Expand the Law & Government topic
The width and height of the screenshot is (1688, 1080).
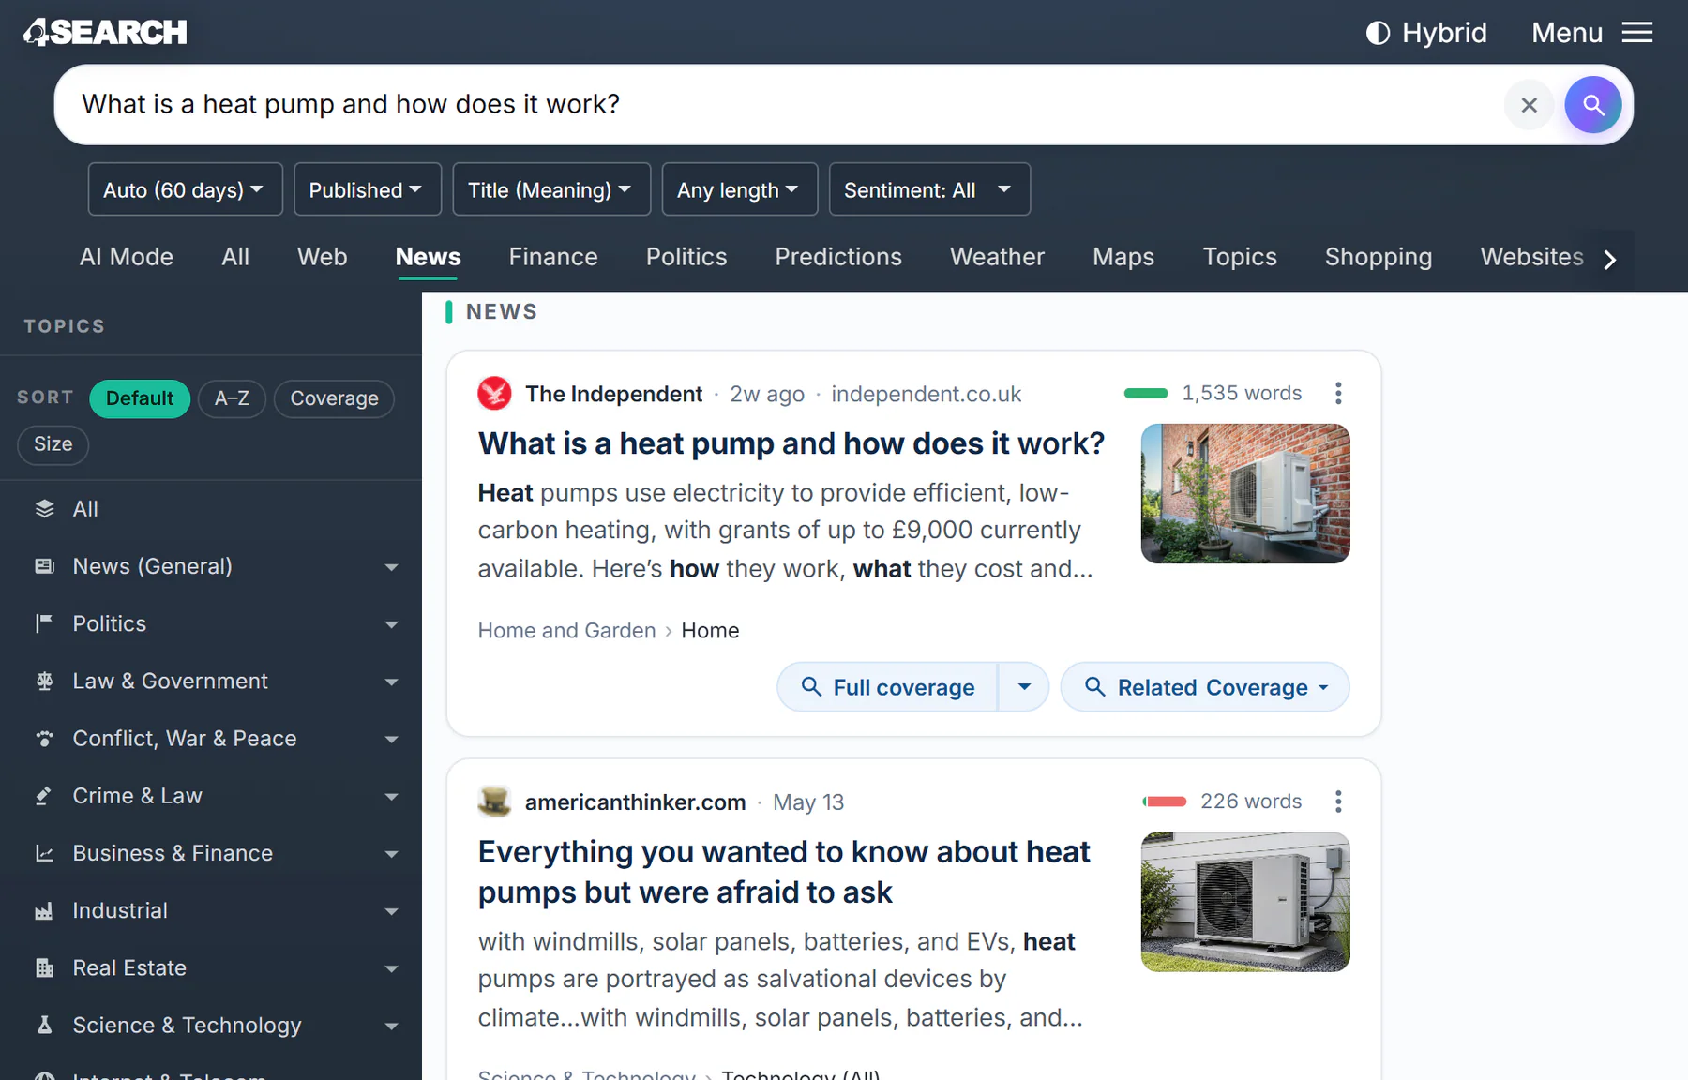(x=391, y=682)
